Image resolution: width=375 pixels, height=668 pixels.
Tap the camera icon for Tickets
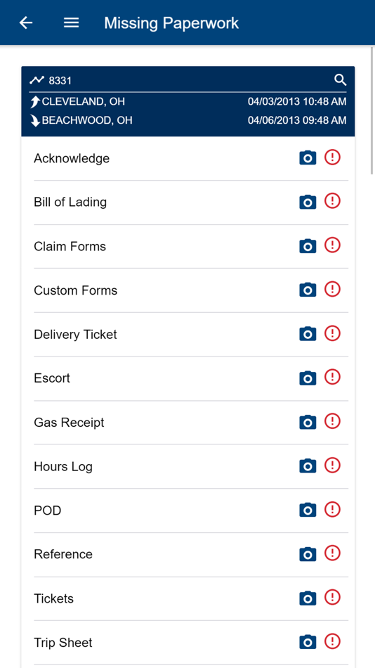[308, 598]
